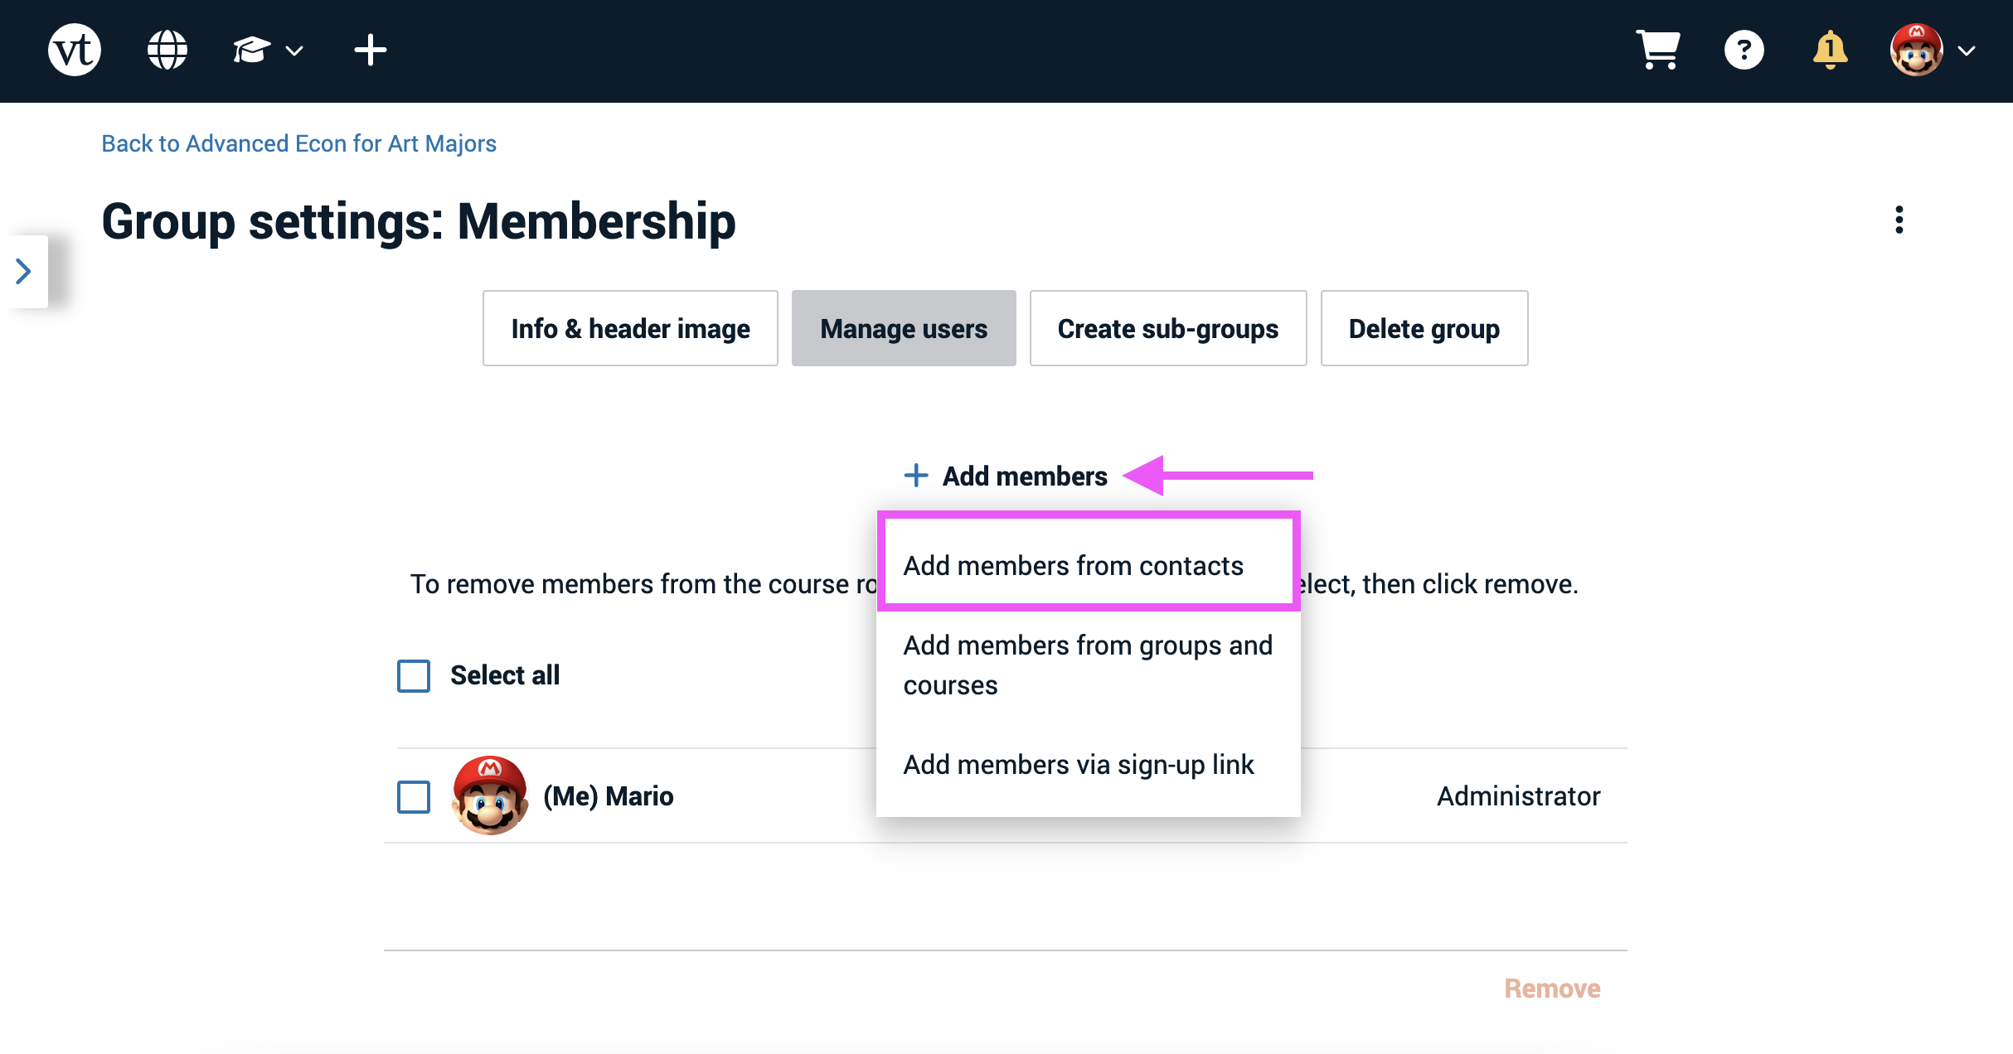Click Add members button
The width and height of the screenshot is (2013, 1054).
[x=1006, y=476]
